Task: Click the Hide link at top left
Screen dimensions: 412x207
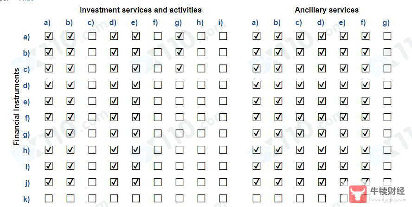Action: coord(27,0)
